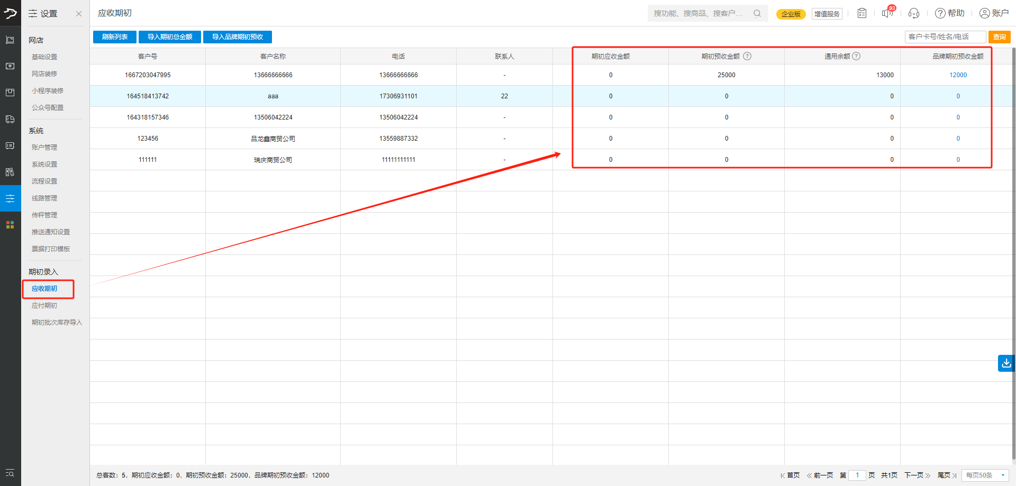Click the customer service headset icon

click(x=913, y=13)
